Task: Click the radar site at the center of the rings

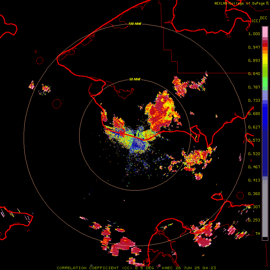Action: click(x=135, y=135)
